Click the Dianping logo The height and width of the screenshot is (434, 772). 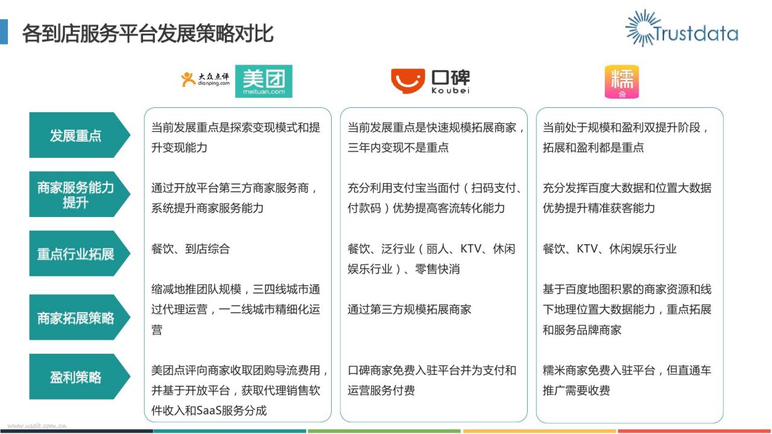pos(205,80)
